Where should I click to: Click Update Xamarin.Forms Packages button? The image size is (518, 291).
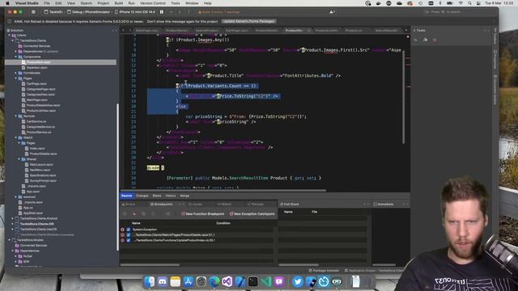[x=248, y=22]
